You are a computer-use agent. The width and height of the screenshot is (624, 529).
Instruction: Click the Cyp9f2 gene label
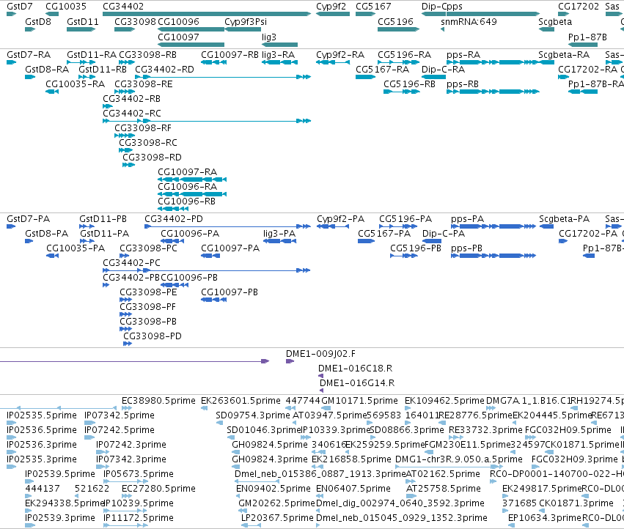click(x=331, y=7)
